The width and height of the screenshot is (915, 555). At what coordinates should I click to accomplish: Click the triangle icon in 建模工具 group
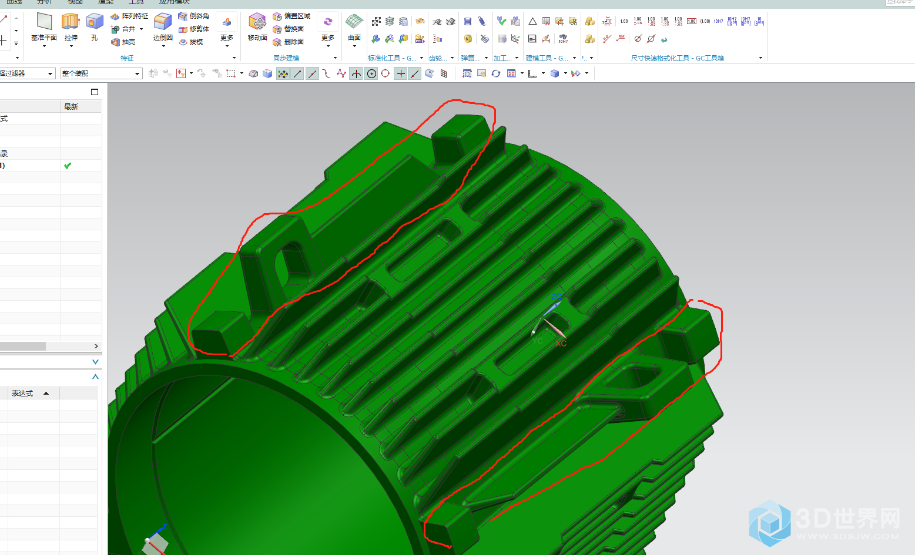(532, 22)
